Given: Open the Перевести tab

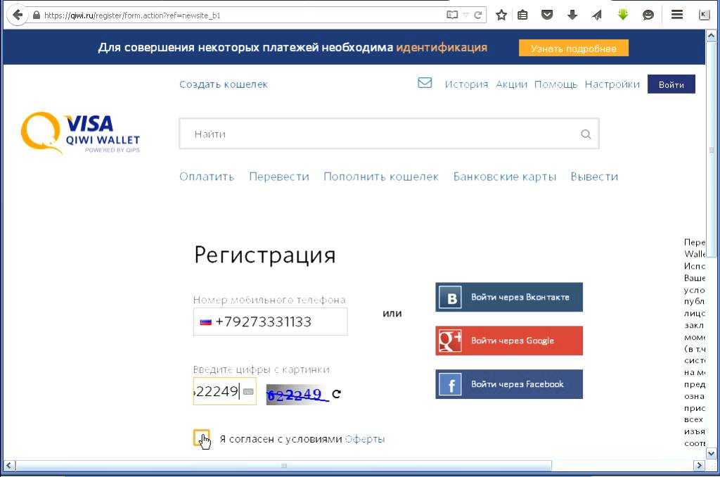Looking at the screenshot, I should [278, 177].
